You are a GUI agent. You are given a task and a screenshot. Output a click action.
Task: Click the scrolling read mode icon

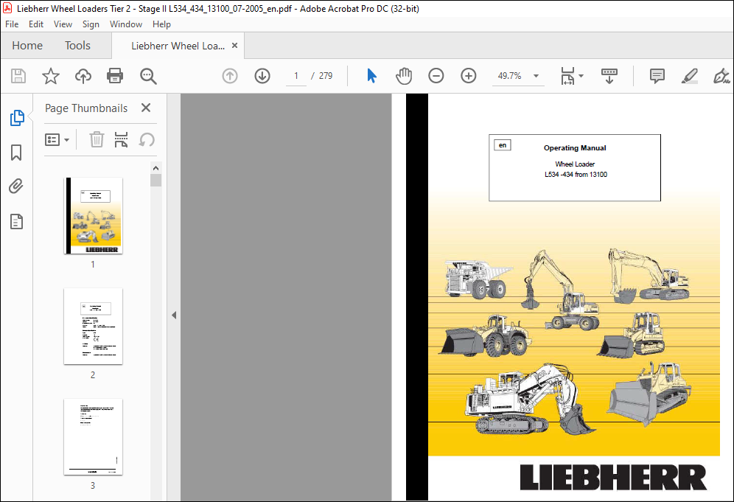click(x=609, y=76)
